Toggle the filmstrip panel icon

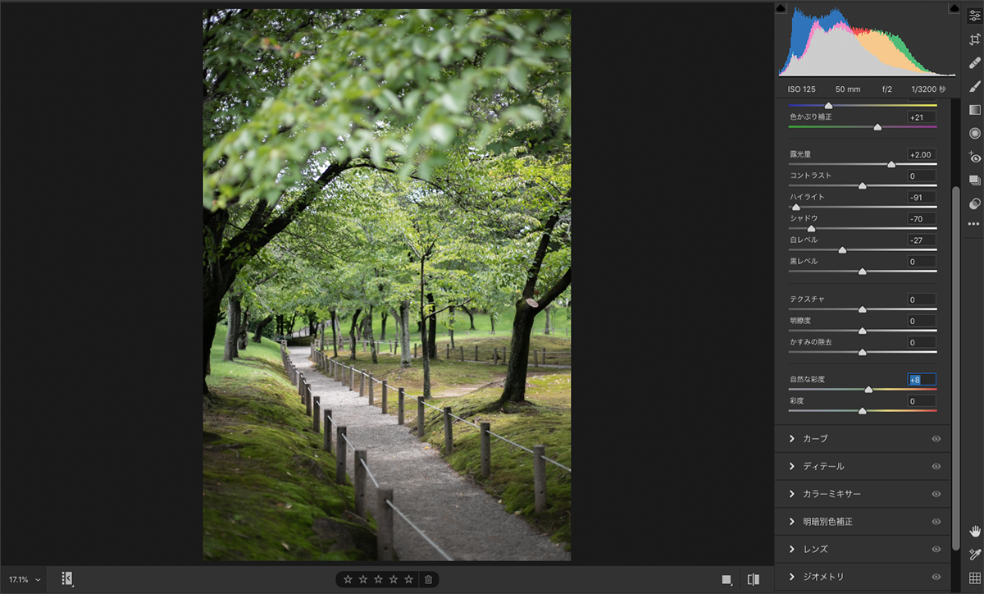click(x=67, y=579)
